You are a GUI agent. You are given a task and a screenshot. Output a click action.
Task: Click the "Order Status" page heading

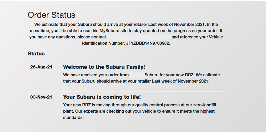51,15
